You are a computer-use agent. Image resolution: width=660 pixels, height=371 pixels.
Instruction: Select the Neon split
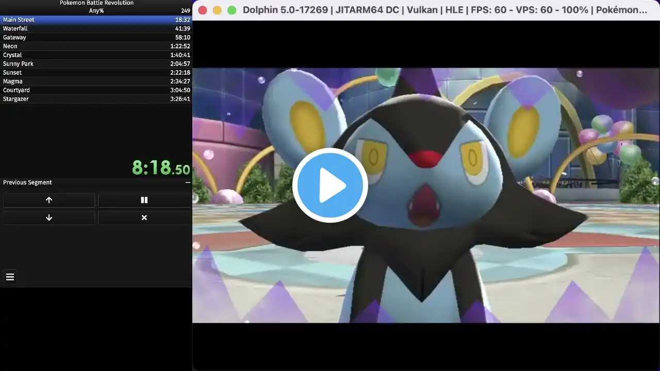[x=96, y=46]
